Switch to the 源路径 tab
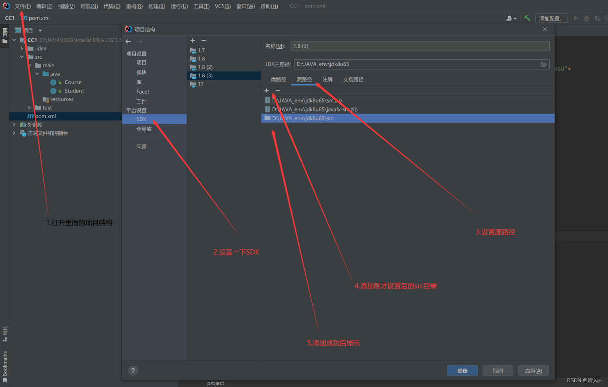Screen dimensions: 608x387 (304, 79)
